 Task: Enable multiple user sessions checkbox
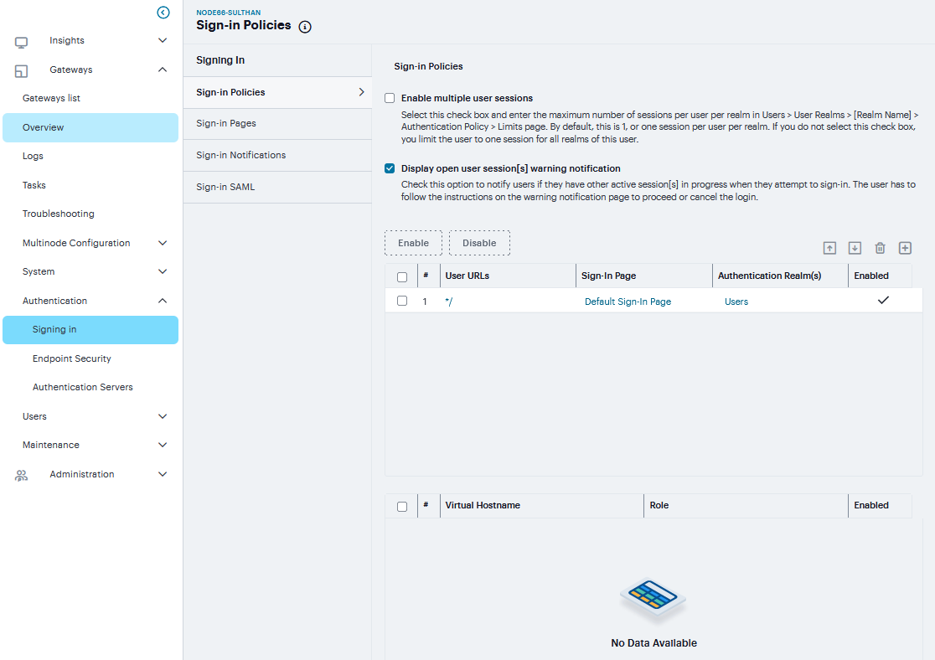click(x=389, y=98)
